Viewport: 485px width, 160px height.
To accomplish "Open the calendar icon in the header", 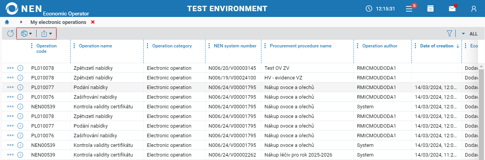I will pos(431,8).
